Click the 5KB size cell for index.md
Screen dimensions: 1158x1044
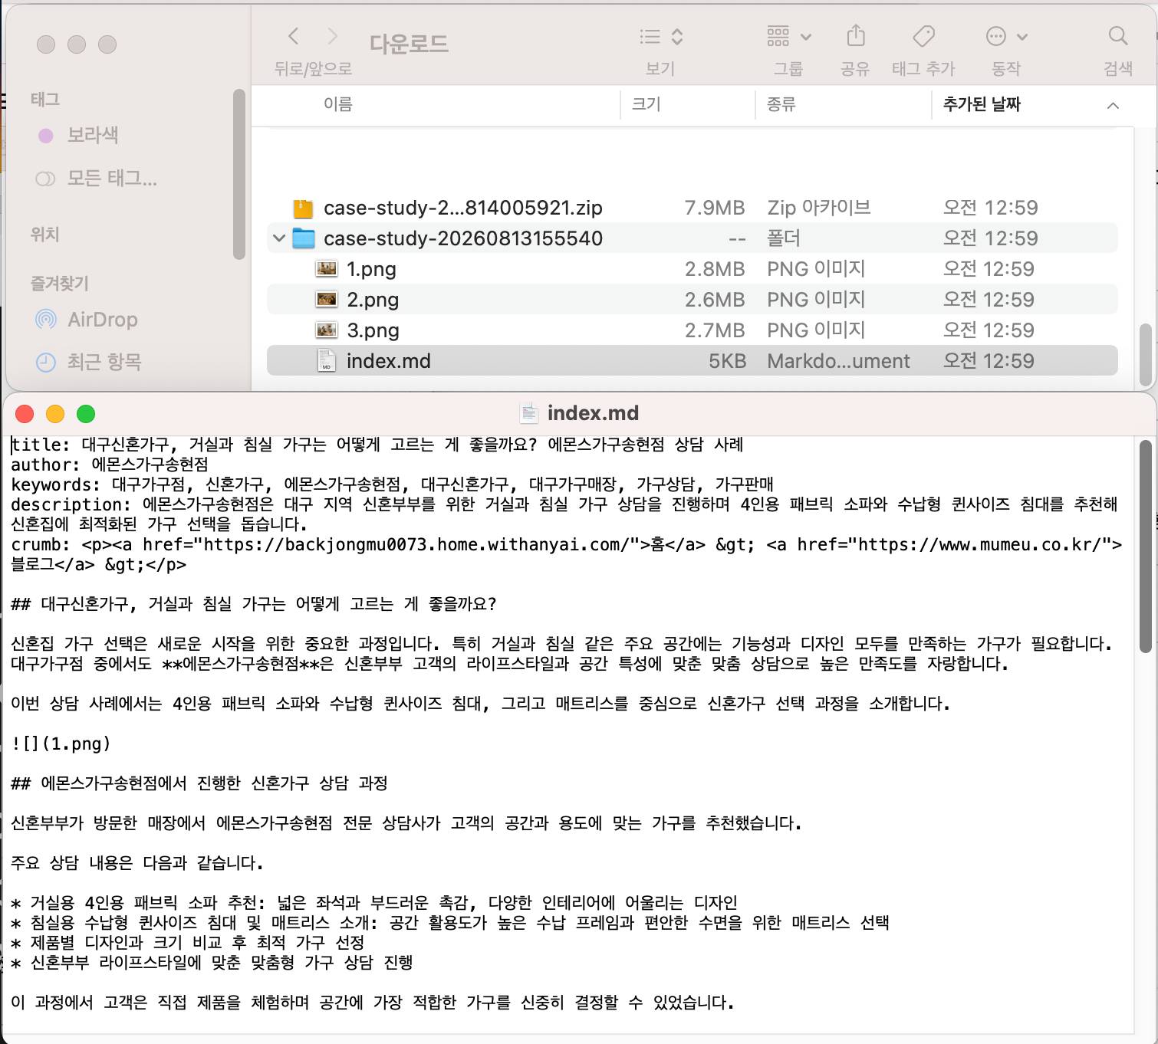pos(728,361)
